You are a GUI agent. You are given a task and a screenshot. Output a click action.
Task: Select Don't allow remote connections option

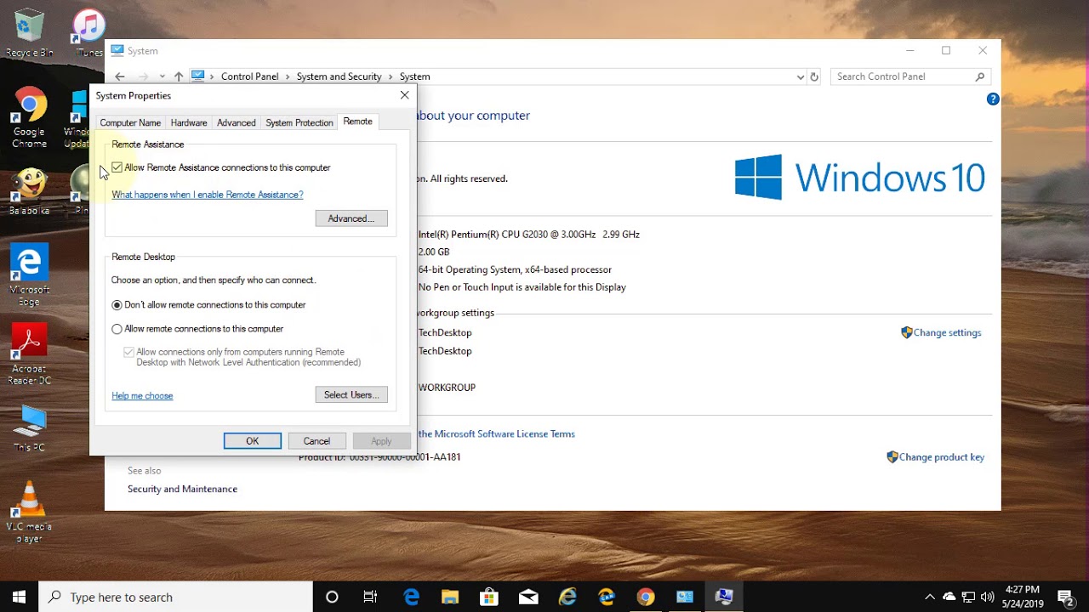117,305
